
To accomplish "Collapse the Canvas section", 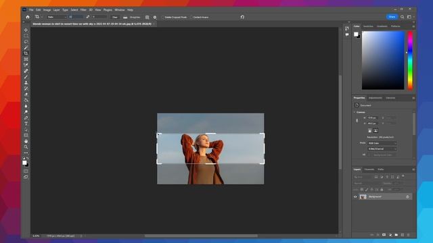I will click(x=355, y=113).
